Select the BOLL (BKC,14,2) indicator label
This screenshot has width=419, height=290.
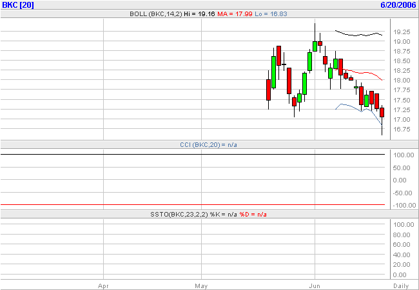pyautogui.click(x=156, y=14)
